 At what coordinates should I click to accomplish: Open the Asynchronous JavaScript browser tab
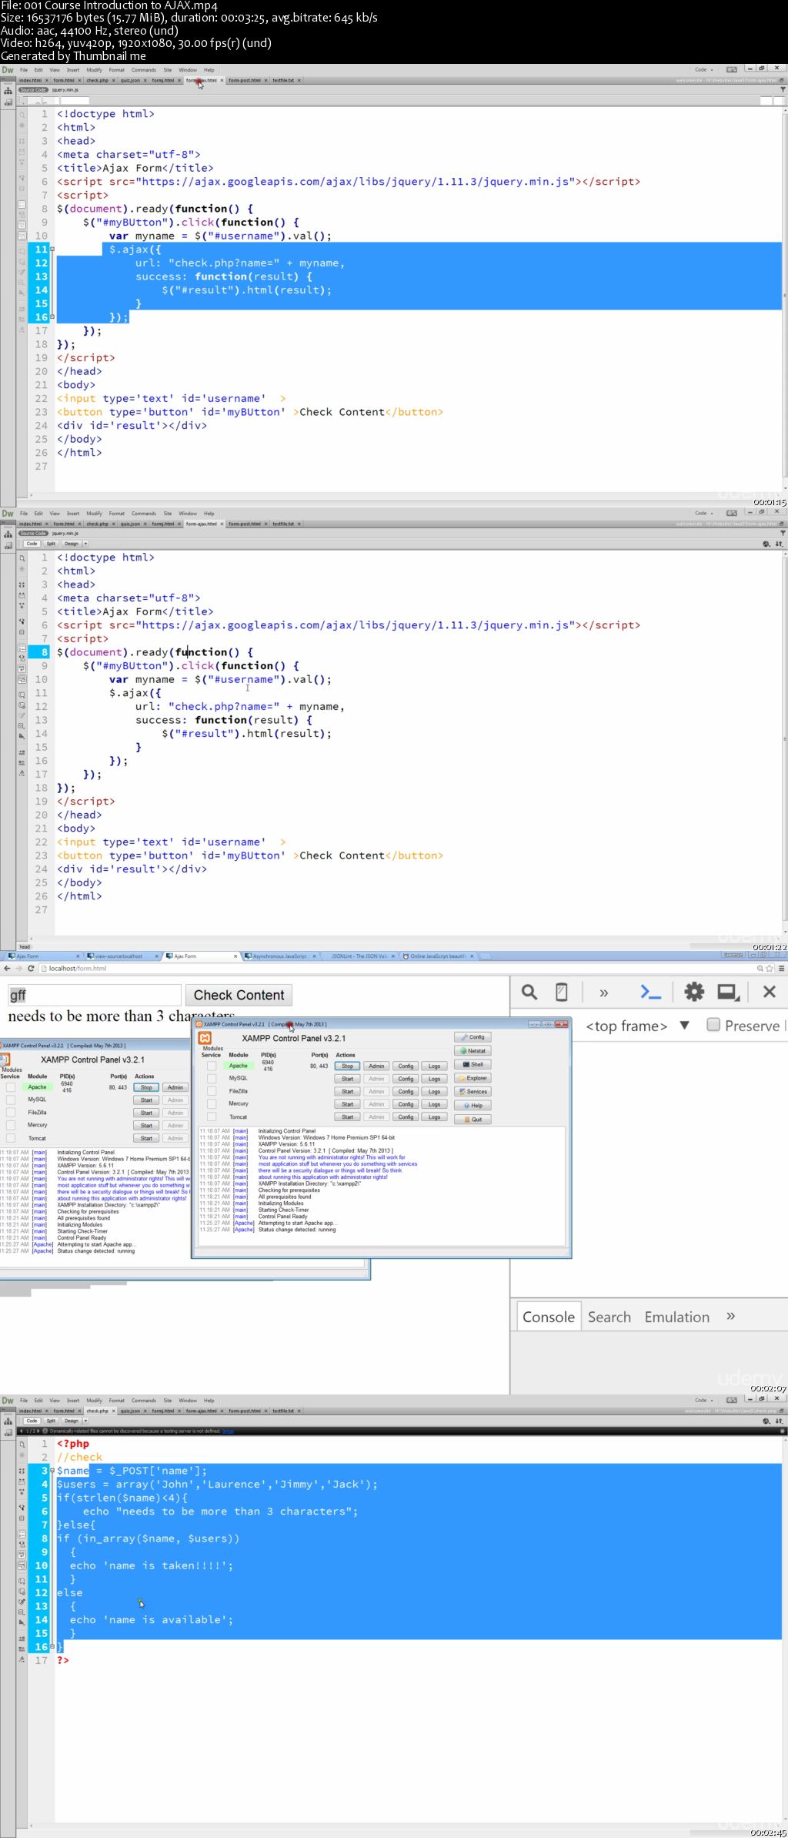(279, 956)
